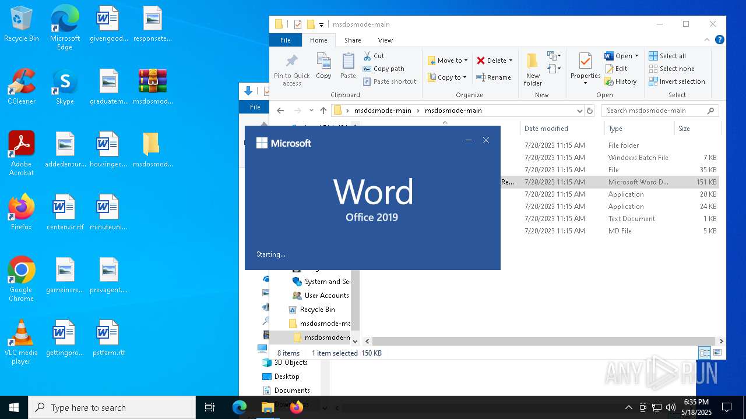The image size is (746, 419).
Task: Select Recycle Bin in navigation tree
Action: pos(317,310)
